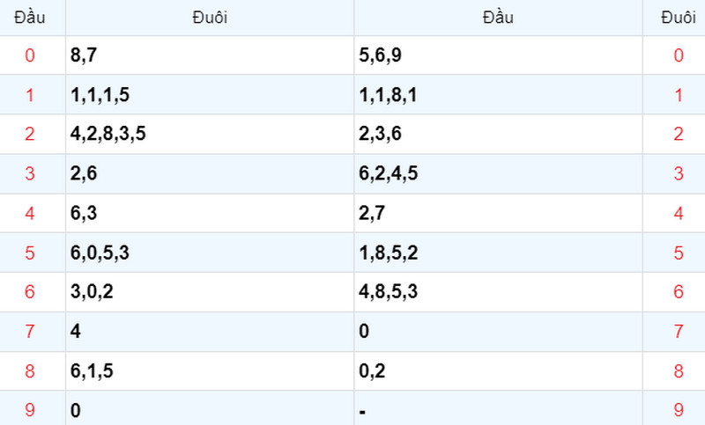Select the cell showing 1,8,5,2
Viewport: 705px width, 425px height.
click(498, 253)
